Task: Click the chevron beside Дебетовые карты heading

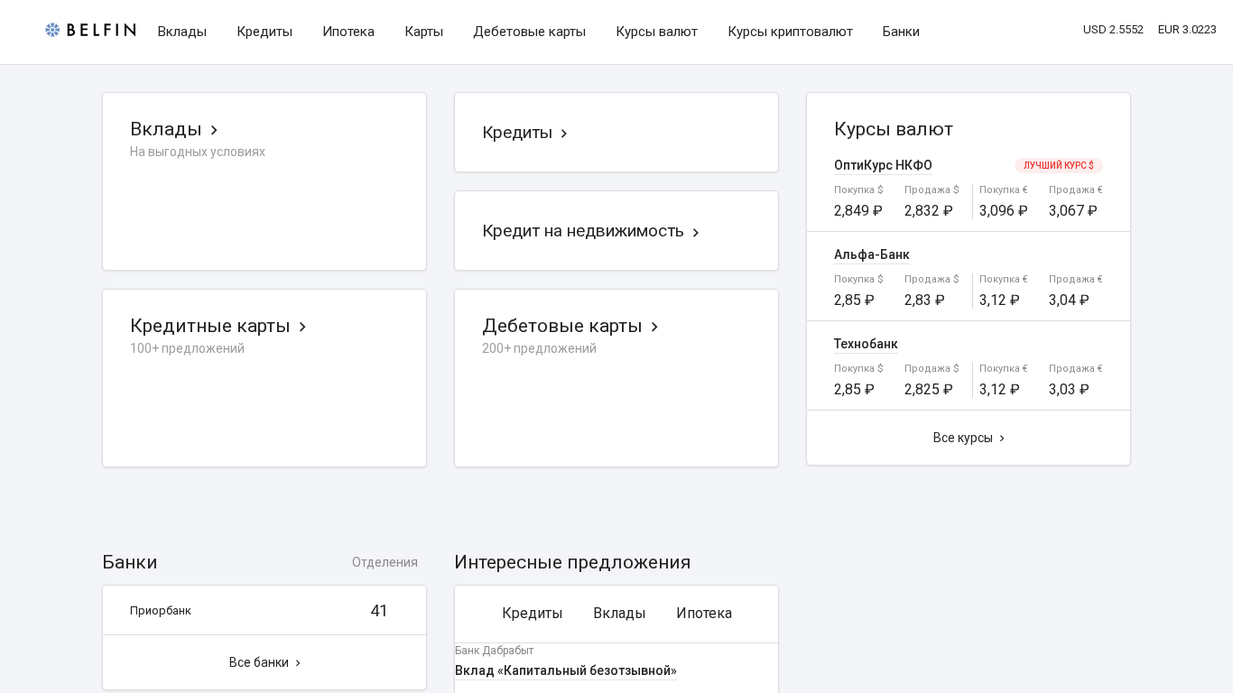Action: [654, 327]
